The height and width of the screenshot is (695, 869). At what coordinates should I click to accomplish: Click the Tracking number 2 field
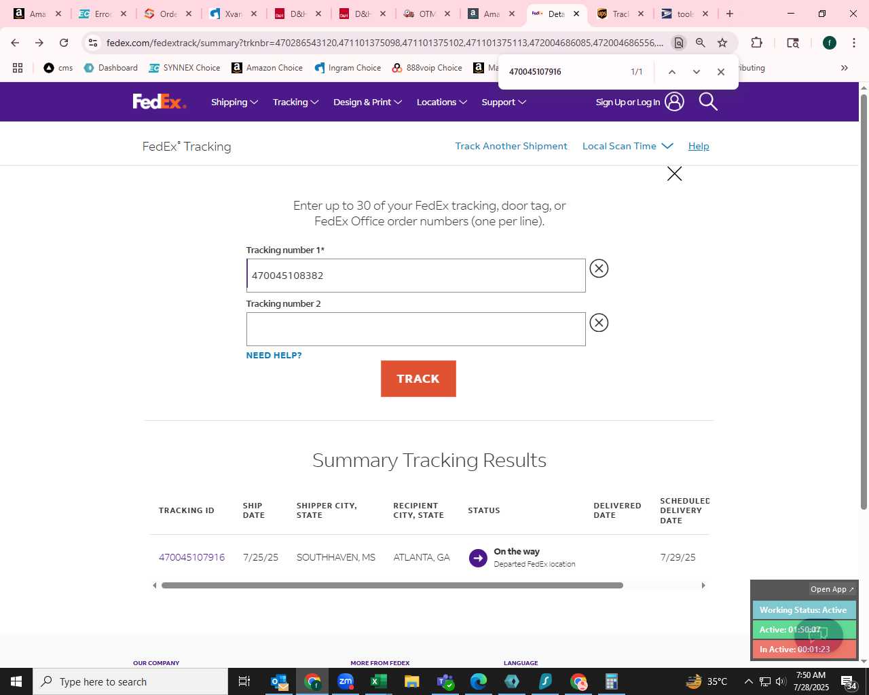(415, 329)
